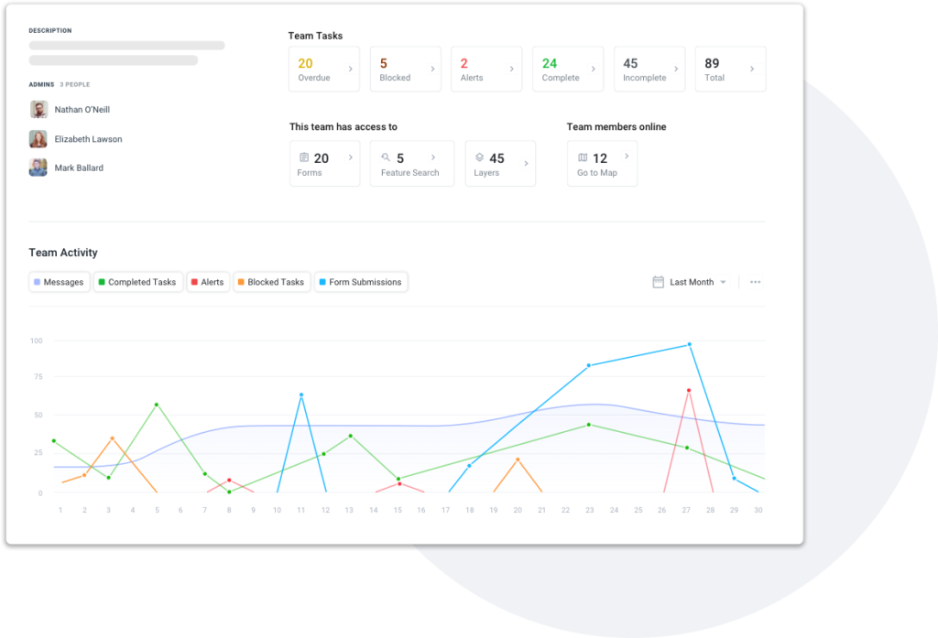Open the 12 Go to Map card
The width and height of the screenshot is (938, 638).
(x=602, y=163)
